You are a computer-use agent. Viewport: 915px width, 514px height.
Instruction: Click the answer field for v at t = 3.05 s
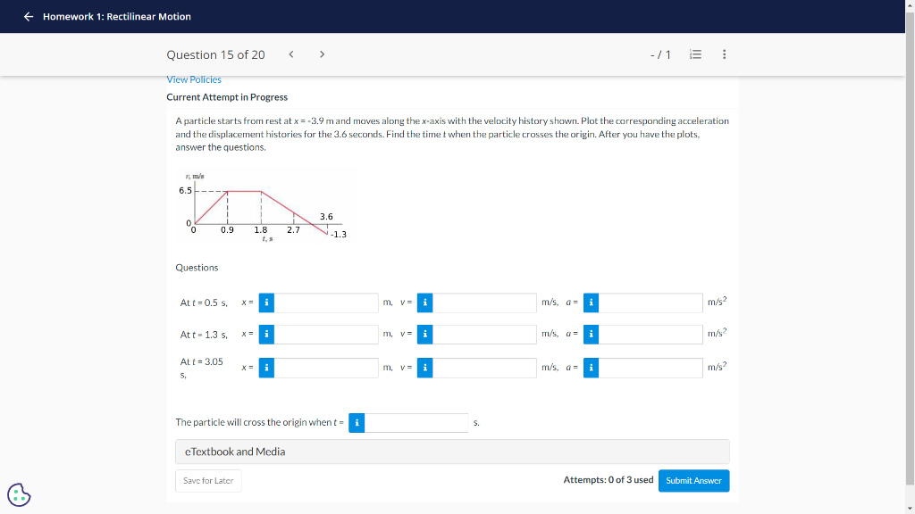coord(487,367)
